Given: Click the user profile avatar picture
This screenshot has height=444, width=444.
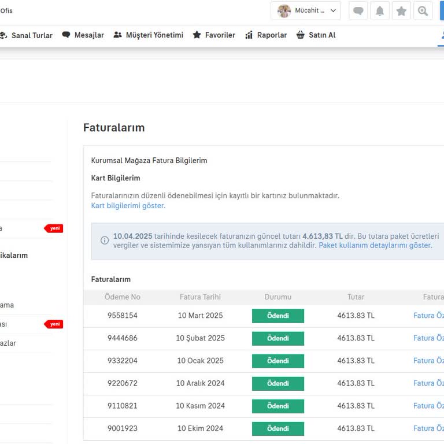Looking at the screenshot, I should click(x=284, y=11).
